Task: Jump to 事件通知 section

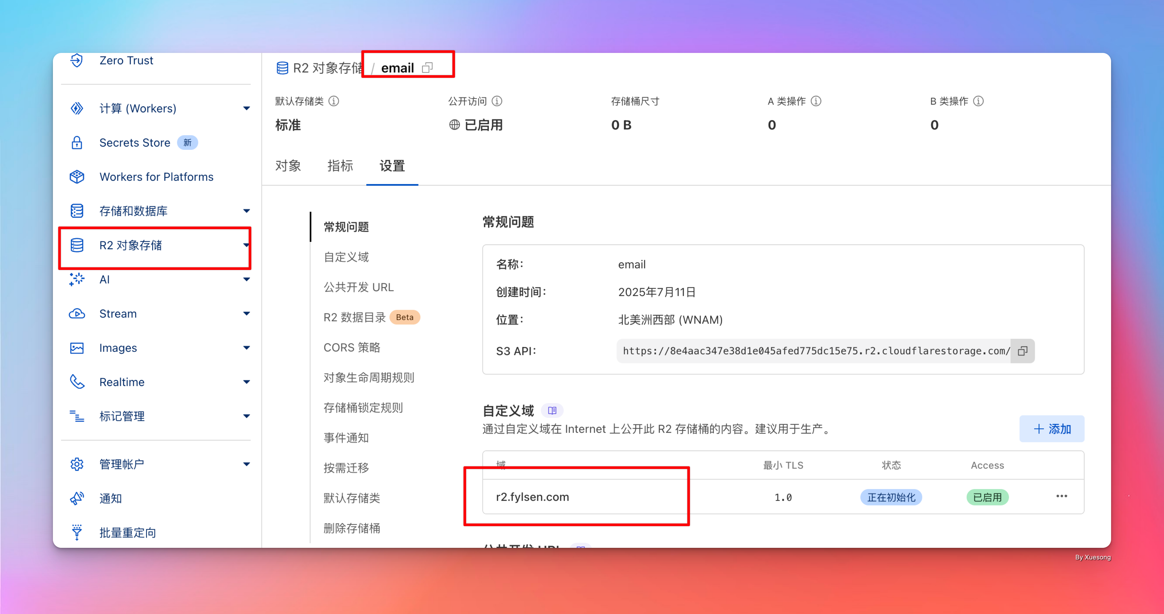Action: (346, 438)
